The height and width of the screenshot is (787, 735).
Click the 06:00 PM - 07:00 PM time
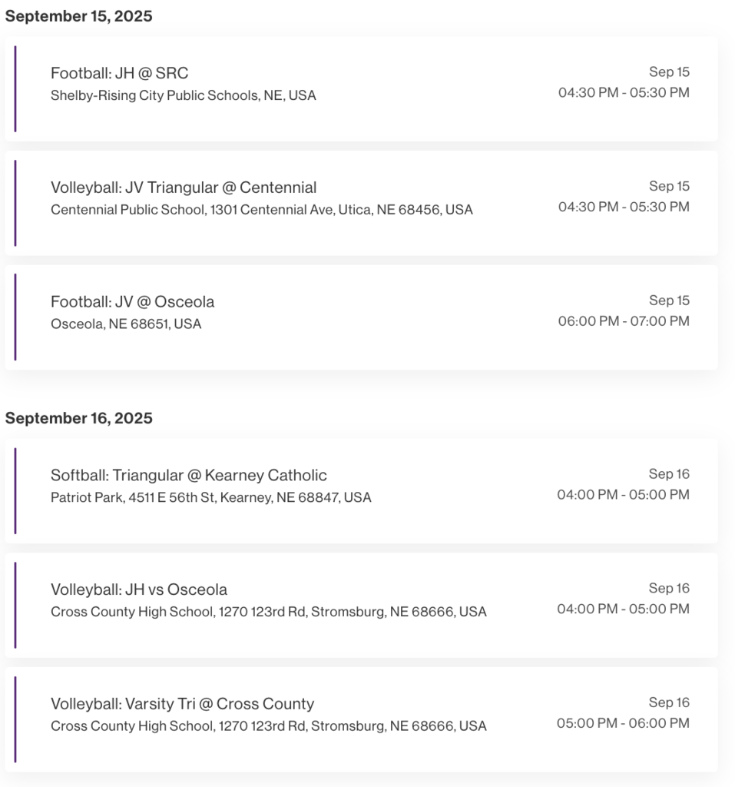tap(624, 321)
